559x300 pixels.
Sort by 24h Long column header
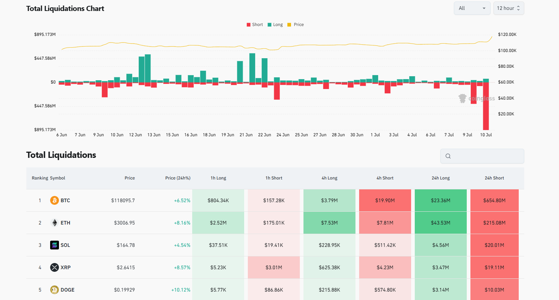click(441, 178)
